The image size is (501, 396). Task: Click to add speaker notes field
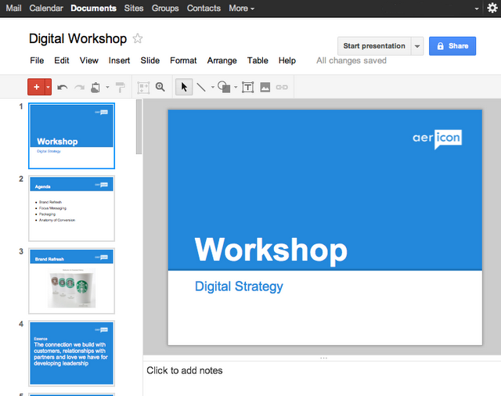[x=322, y=379]
